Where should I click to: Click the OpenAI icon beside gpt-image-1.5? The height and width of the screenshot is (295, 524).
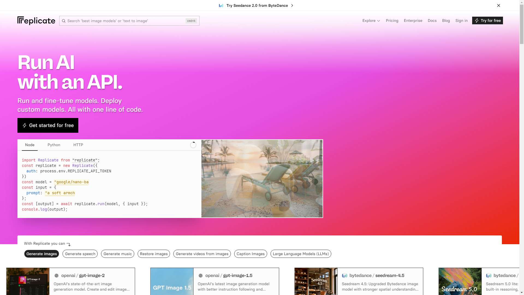[x=201, y=276]
